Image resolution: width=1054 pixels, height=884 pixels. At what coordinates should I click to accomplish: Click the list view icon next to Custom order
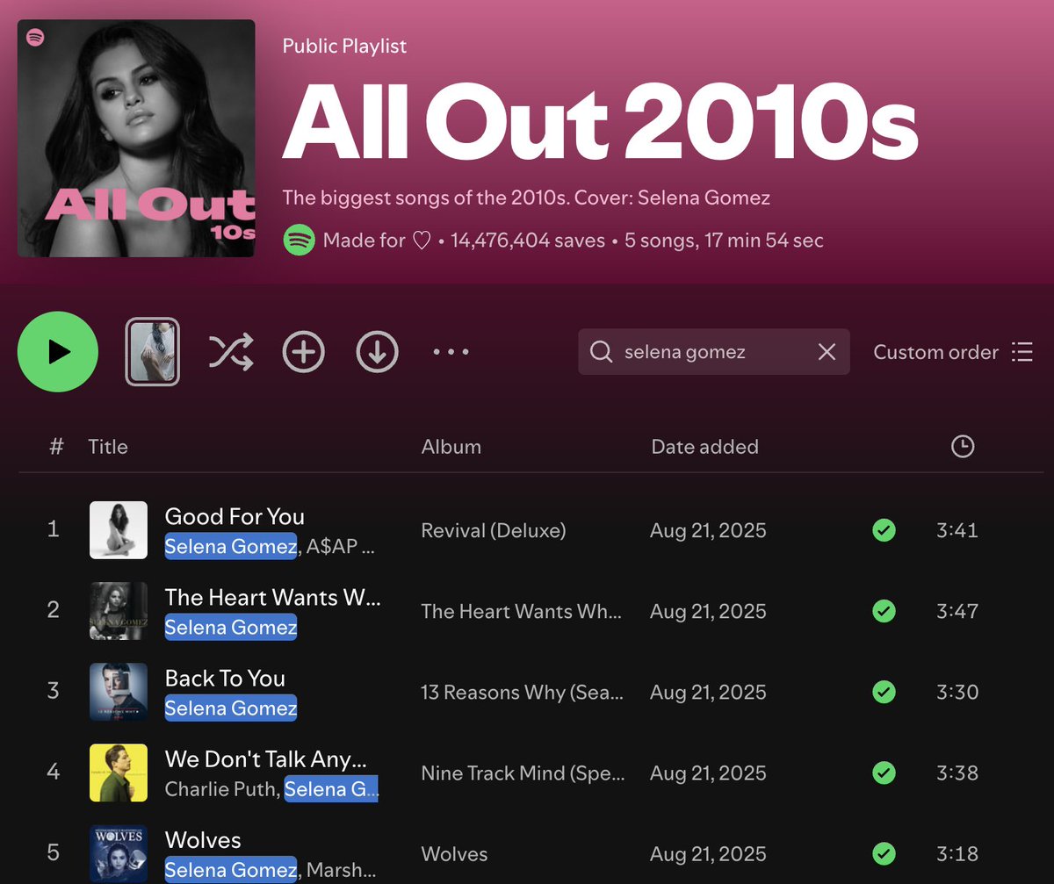(1022, 352)
